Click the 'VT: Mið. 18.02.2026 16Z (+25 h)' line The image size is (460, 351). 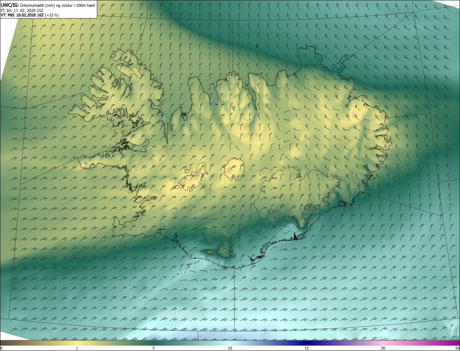coord(29,15)
